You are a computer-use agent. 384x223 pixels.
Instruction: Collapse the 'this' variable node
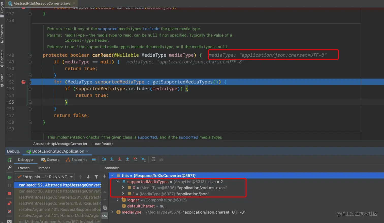[x=112, y=176]
